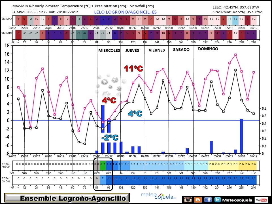The height and width of the screenshot is (204, 272).
Task: Click the 0.6 label on precipitation axis
Action: click(x=264, y=109)
